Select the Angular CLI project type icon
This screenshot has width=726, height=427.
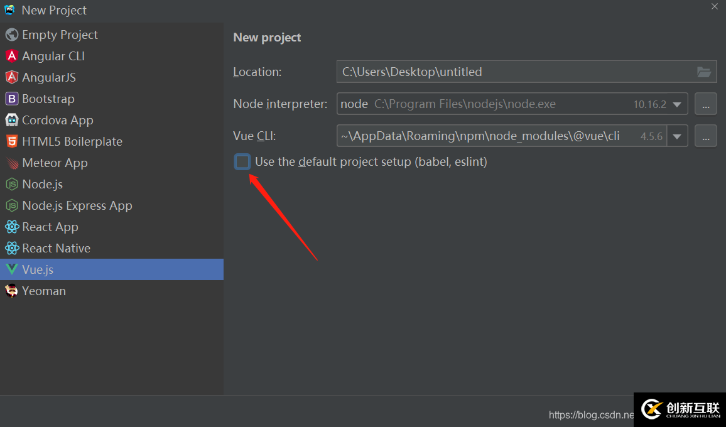pyautogui.click(x=11, y=56)
